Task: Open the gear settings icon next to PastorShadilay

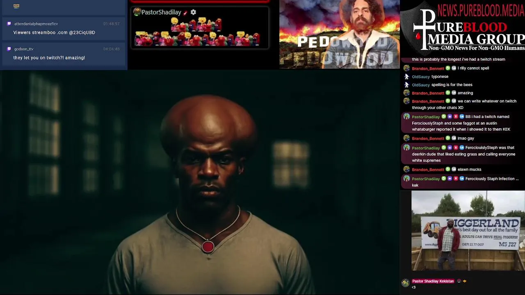Action: (193, 12)
